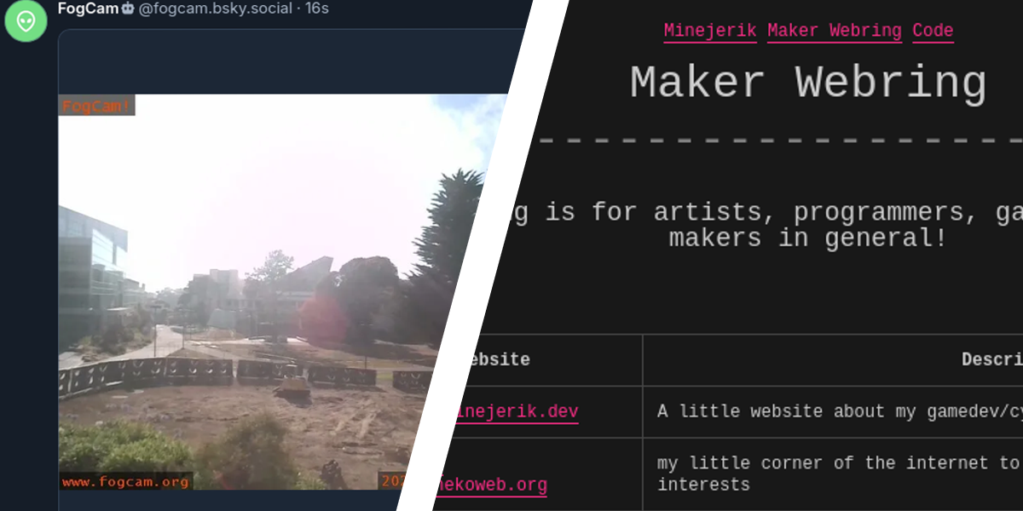This screenshot has width=1023, height=511.
Task: Select the orange FogCam! label on image
Action: pyautogui.click(x=96, y=106)
